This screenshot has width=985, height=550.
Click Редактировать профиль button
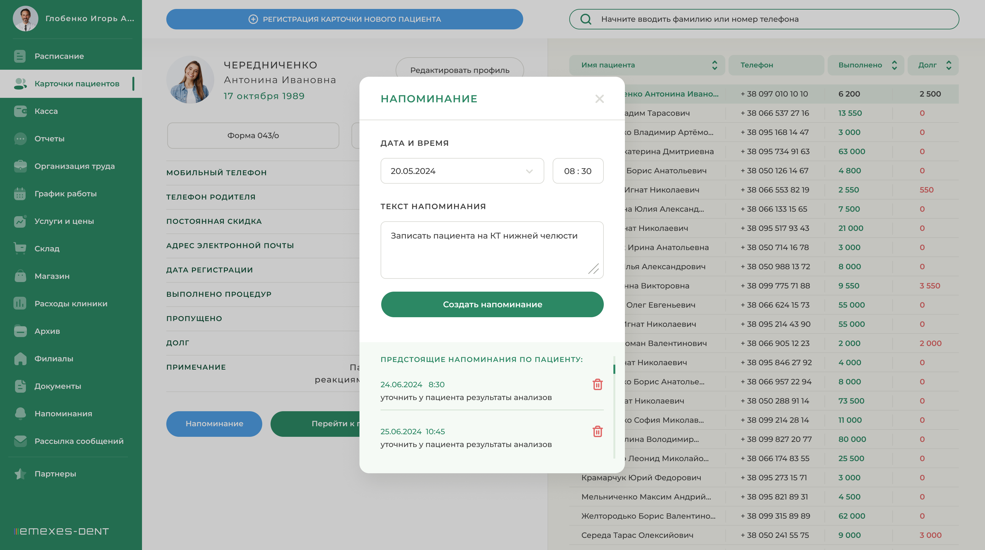[x=460, y=70]
